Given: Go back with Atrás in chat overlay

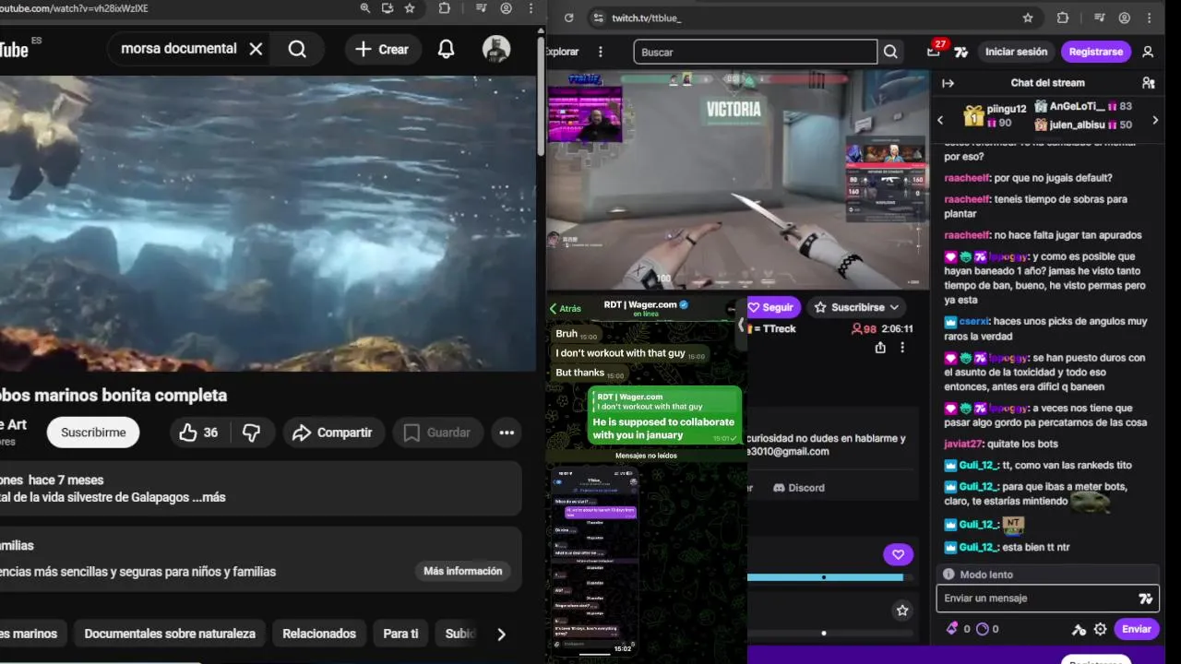Looking at the screenshot, I should click(566, 309).
